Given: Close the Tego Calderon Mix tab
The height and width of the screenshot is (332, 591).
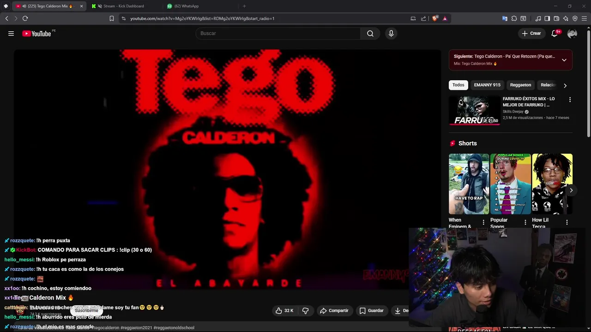Looking at the screenshot, I should (x=82, y=6).
